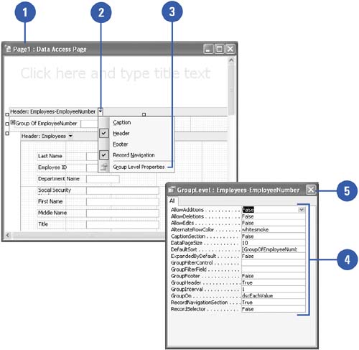
Task: Open the Header: Employees-EmployeeNumber dropdown arrow
Action: [101, 111]
